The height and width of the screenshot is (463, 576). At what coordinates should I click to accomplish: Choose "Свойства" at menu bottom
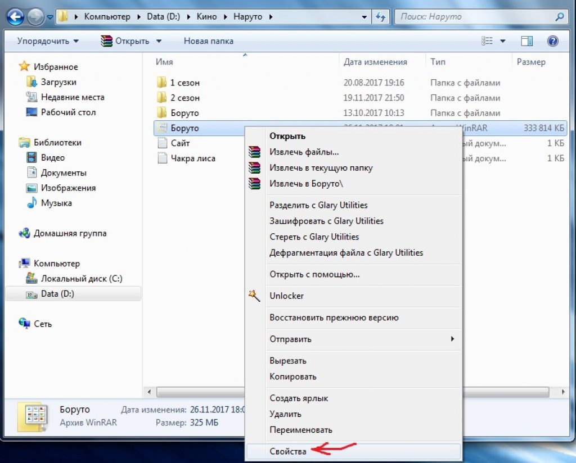[353, 451]
